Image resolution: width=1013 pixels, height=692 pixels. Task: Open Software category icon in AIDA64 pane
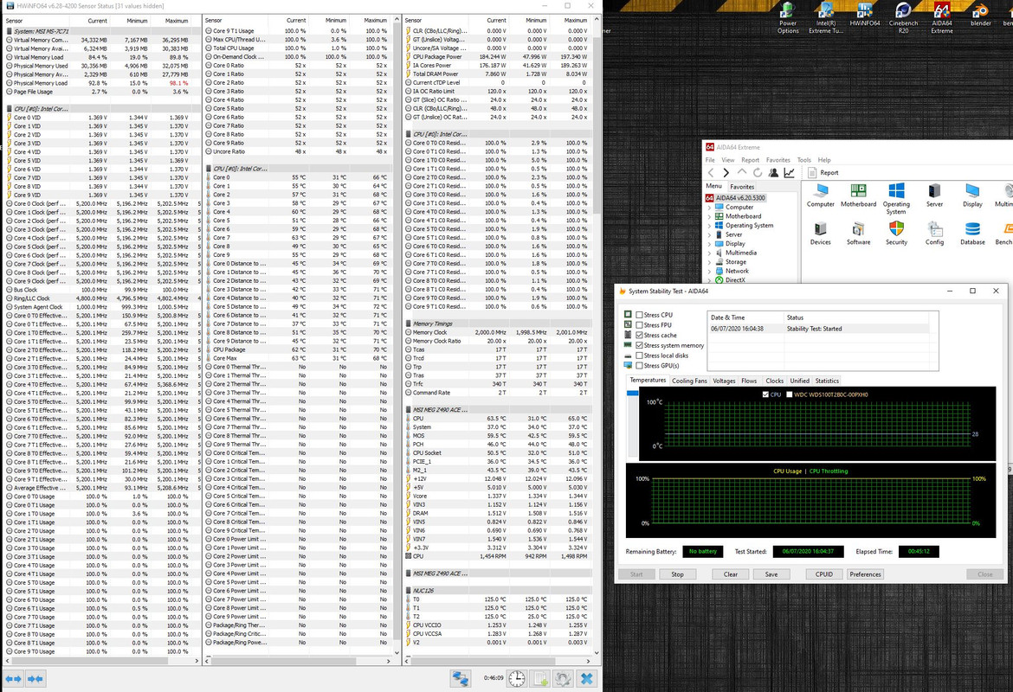[x=859, y=233]
